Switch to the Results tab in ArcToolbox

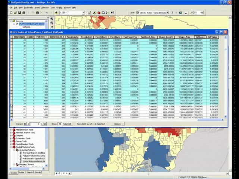pyautogui.click(x=37, y=172)
